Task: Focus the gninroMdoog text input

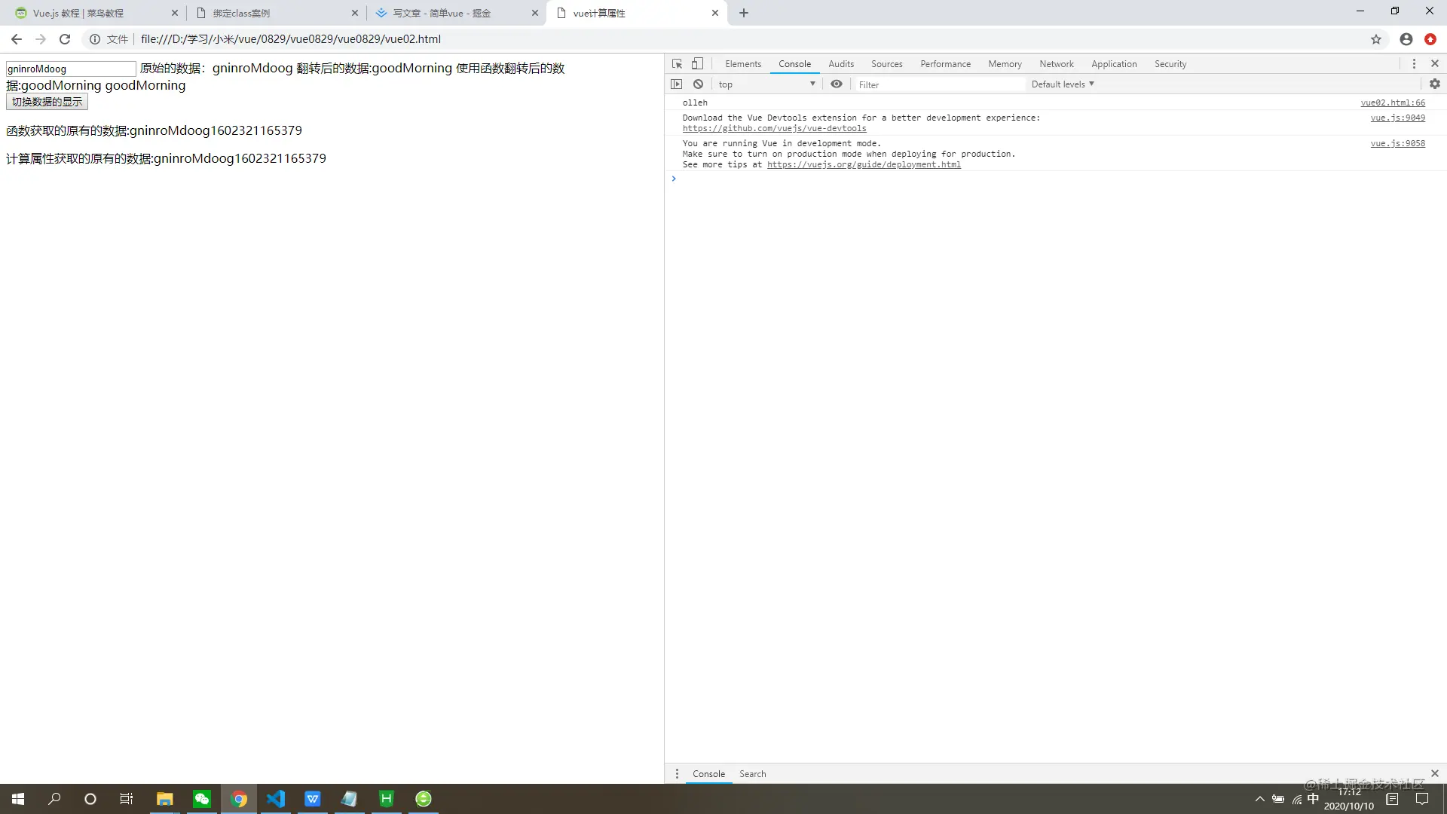Action: click(70, 69)
